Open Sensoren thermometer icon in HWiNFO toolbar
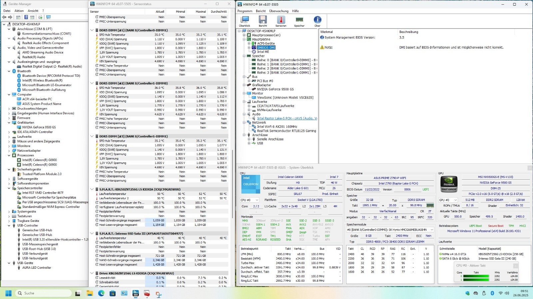 (x=281, y=21)
